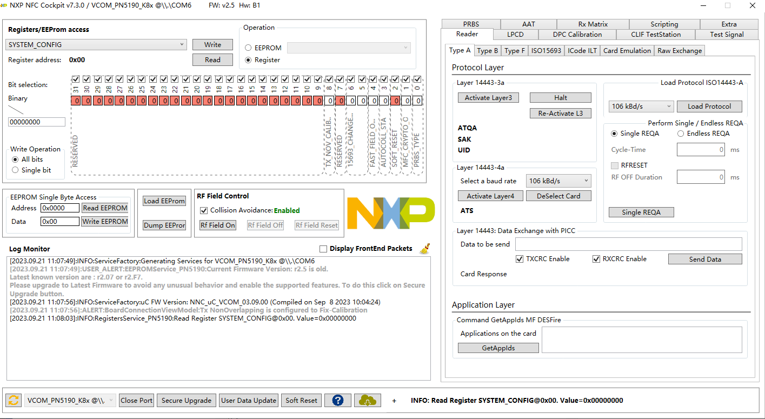Click the GetAppIds button

498,348
